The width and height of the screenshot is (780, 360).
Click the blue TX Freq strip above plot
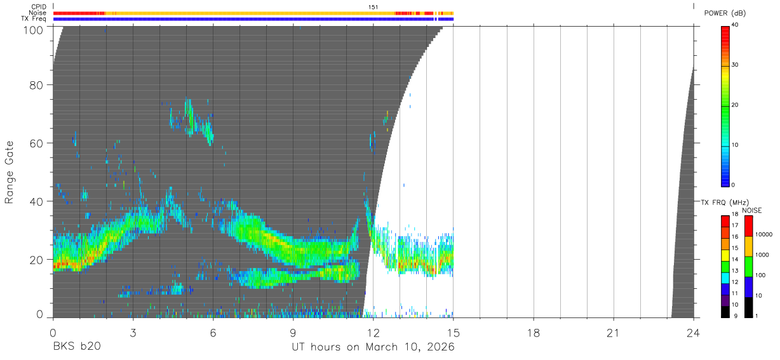(253, 19)
